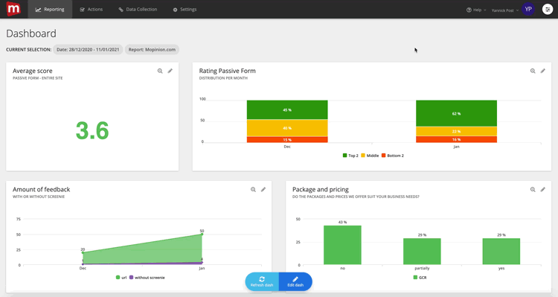
Task: Toggle Top 2 legend series
Action: point(350,156)
